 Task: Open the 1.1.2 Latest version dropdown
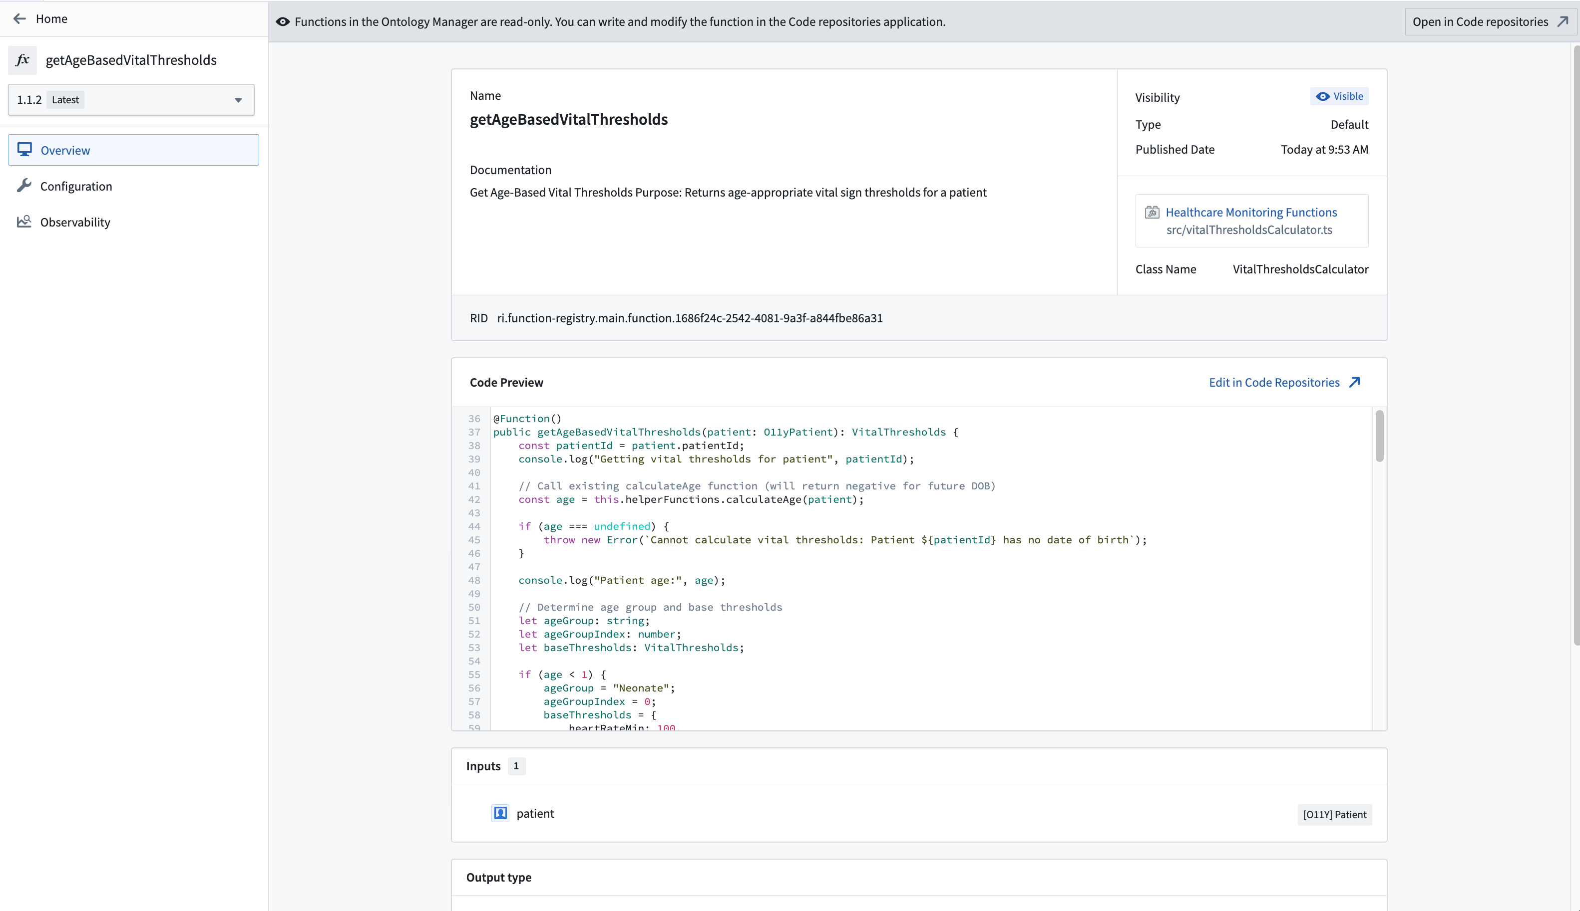131,99
